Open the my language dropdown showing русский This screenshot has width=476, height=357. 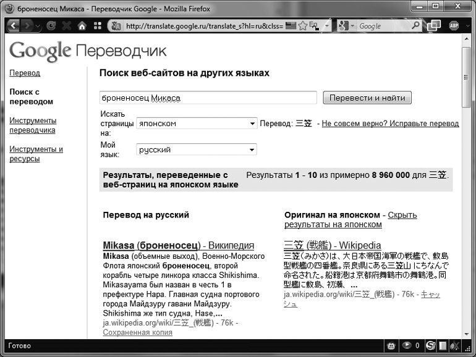[x=197, y=149]
